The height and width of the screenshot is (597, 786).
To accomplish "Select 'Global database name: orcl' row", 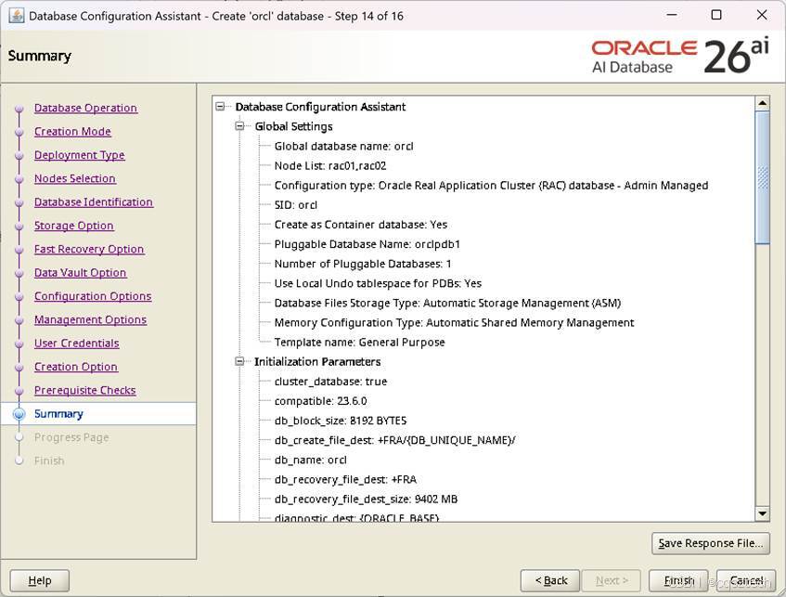I will pyautogui.click(x=344, y=146).
